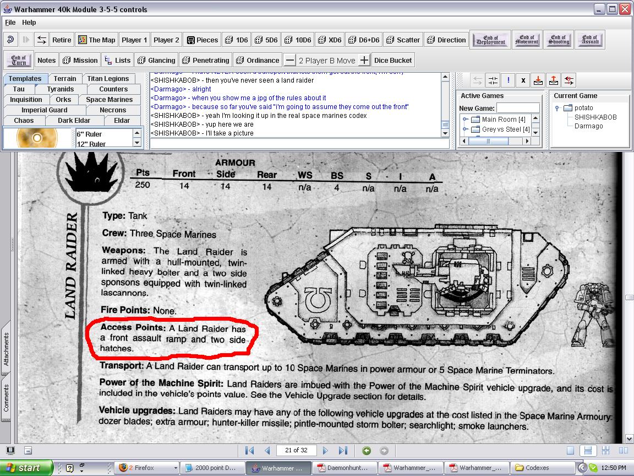The width and height of the screenshot is (634, 476).
Task: Open The Map window button
Action: [97, 40]
